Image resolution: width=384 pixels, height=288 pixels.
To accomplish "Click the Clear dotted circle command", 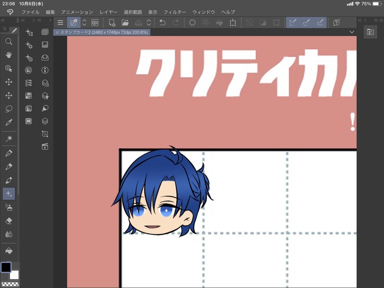I will pyautogui.click(x=192, y=23).
